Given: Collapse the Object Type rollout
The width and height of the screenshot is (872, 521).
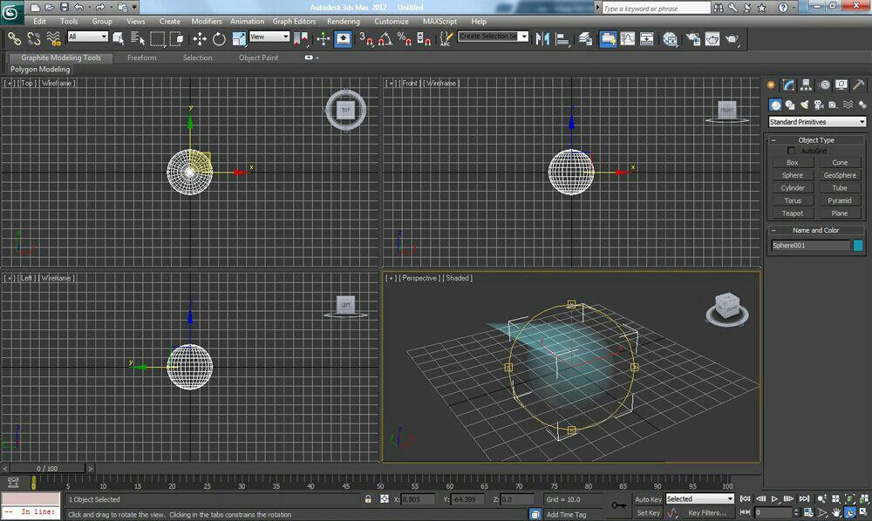Looking at the screenshot, I should (x=815, y=139).
